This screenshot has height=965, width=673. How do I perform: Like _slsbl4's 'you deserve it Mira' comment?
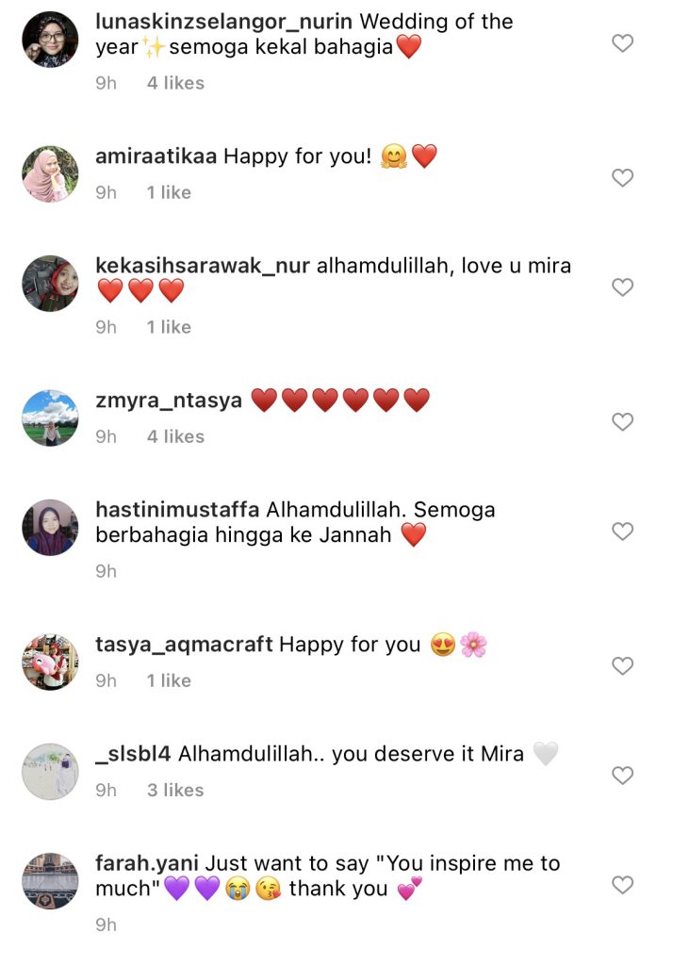click(622, 776)
